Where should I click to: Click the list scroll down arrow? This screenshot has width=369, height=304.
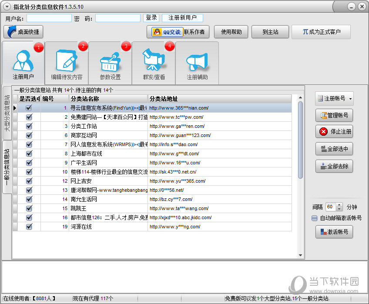pyautogui.click(x=300, y=255)
